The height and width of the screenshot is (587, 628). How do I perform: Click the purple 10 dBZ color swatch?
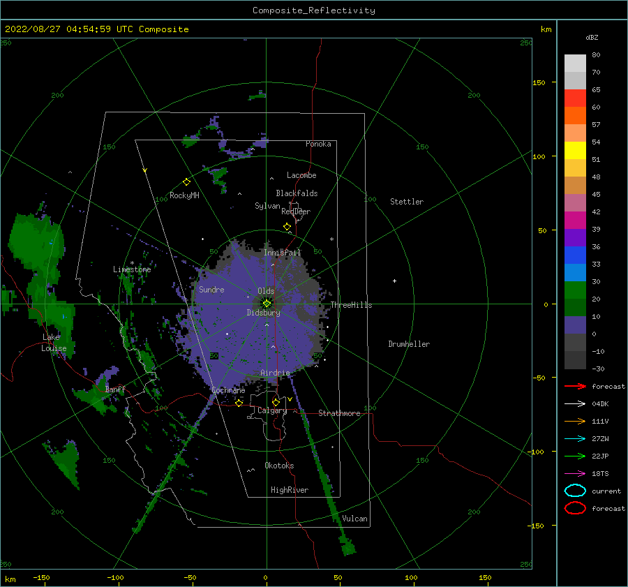pos(575,325)
